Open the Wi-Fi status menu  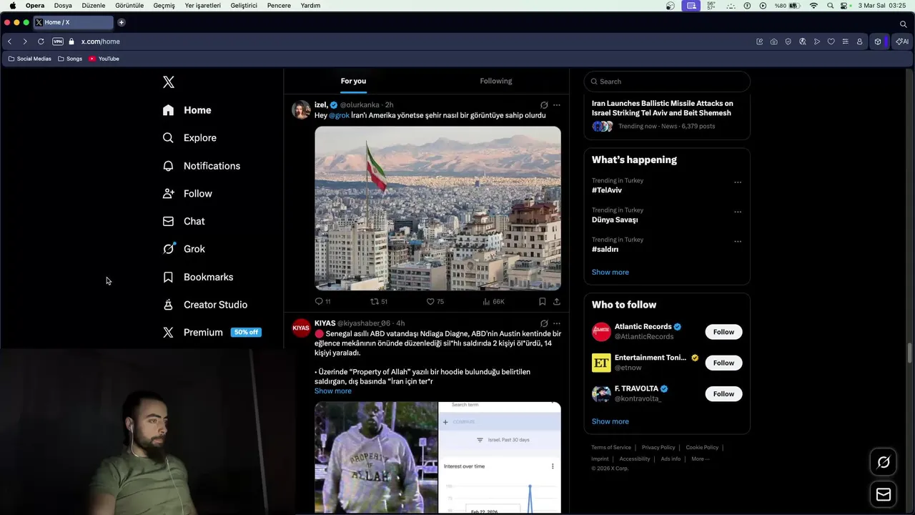click(813, 6)
